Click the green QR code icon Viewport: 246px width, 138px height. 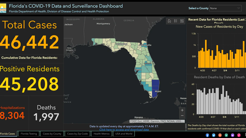226,135
